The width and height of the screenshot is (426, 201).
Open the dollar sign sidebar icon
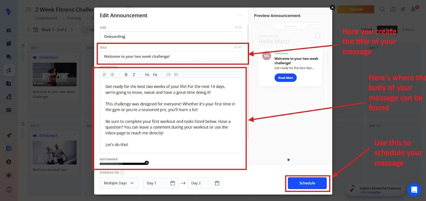[x=9, y=162]
